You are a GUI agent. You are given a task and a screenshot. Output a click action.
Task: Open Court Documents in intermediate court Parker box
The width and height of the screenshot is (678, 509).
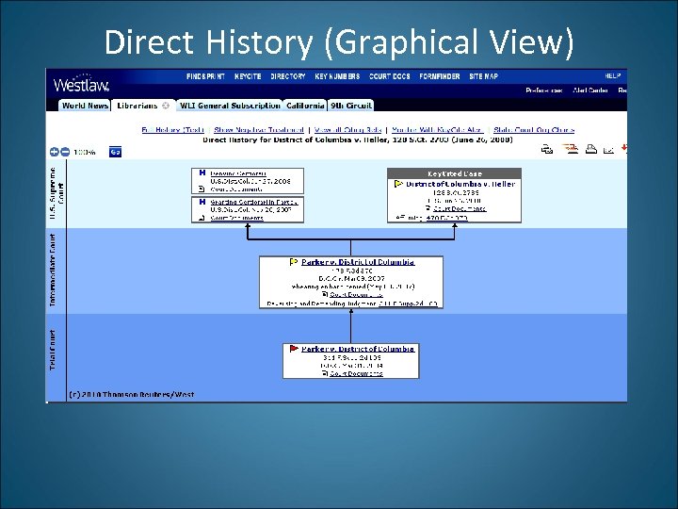point(356,294)
